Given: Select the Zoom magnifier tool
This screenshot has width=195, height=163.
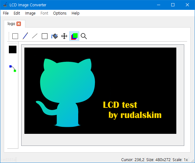Looking at the screenshot, I should 84,36.
